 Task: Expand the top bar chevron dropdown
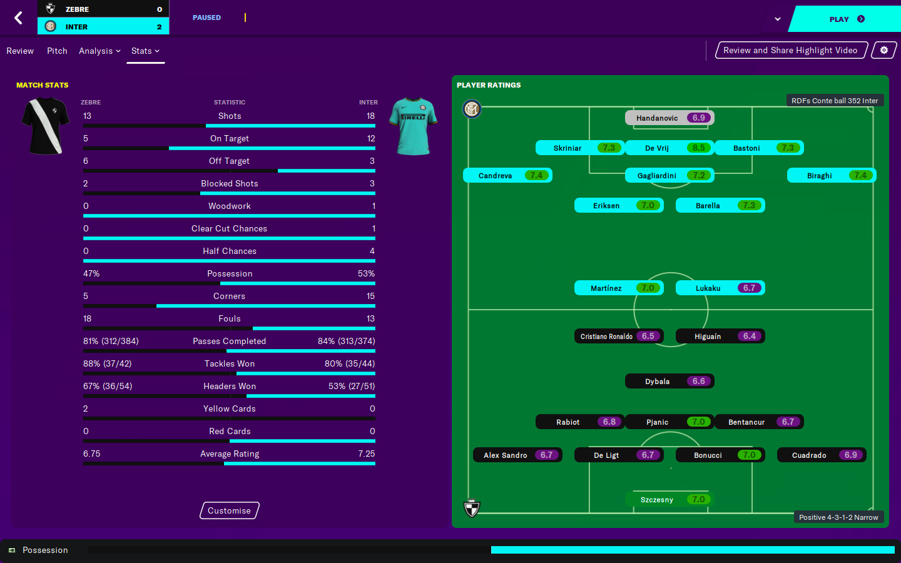pyautogui.click(x=778, y=19)
